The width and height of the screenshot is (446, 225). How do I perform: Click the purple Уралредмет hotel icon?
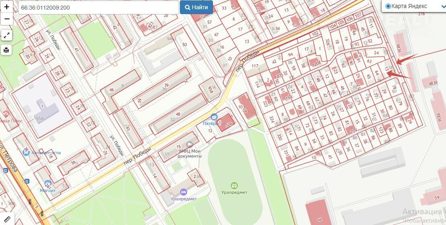(x=183, y=192)
